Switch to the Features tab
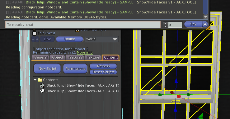Image resolution: width=230 pixels, height=119 pixels. tap(75, 57)
